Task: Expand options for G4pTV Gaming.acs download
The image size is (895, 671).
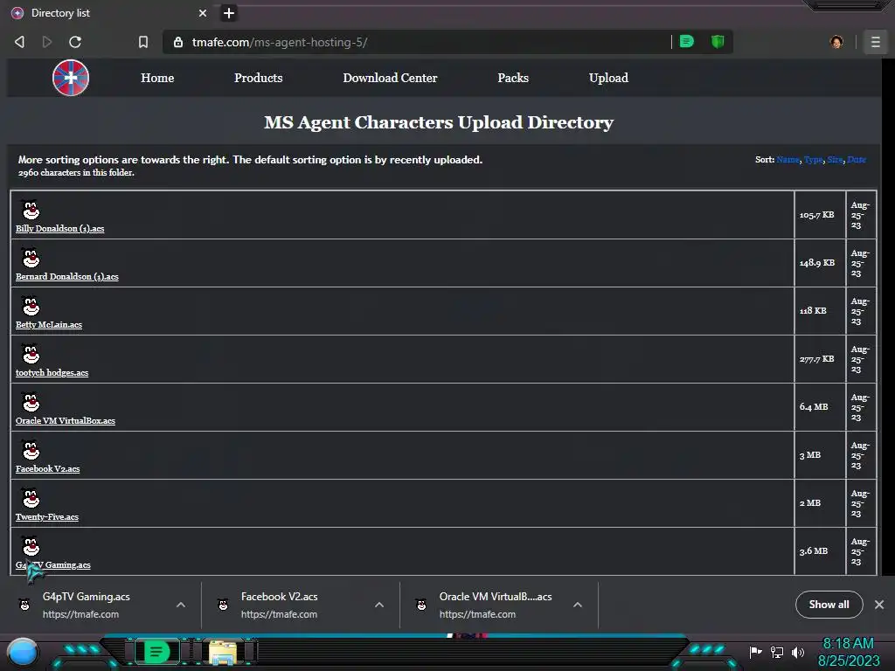Action: pyautogui.click(x=180, y=605)
